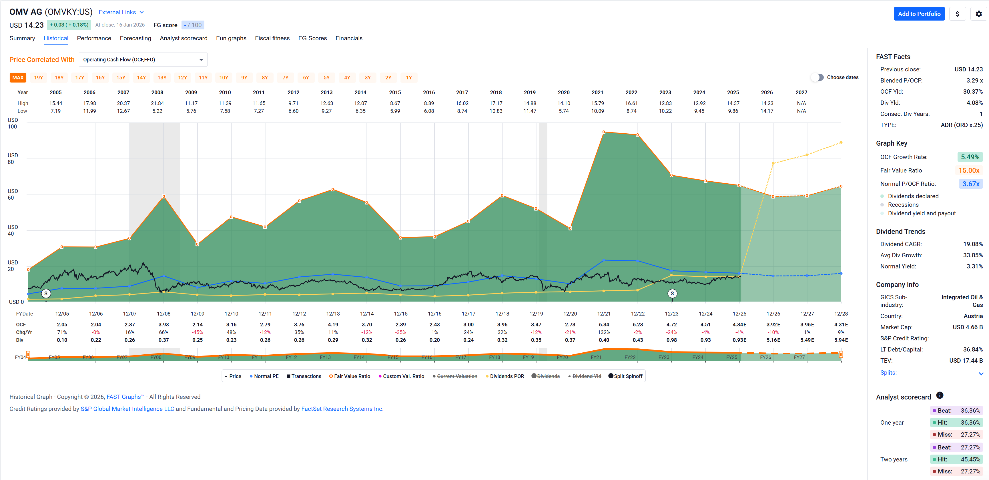
Task: Click the Analyst scorecard info icon
Action: (940, 395)
